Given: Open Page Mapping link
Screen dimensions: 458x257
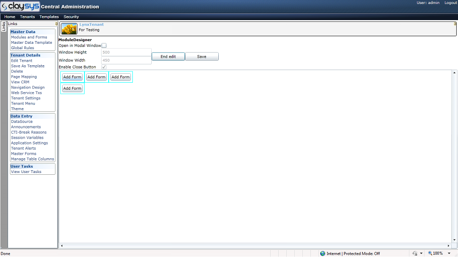Looking at the screenshot, I should (x=24, y=76).
